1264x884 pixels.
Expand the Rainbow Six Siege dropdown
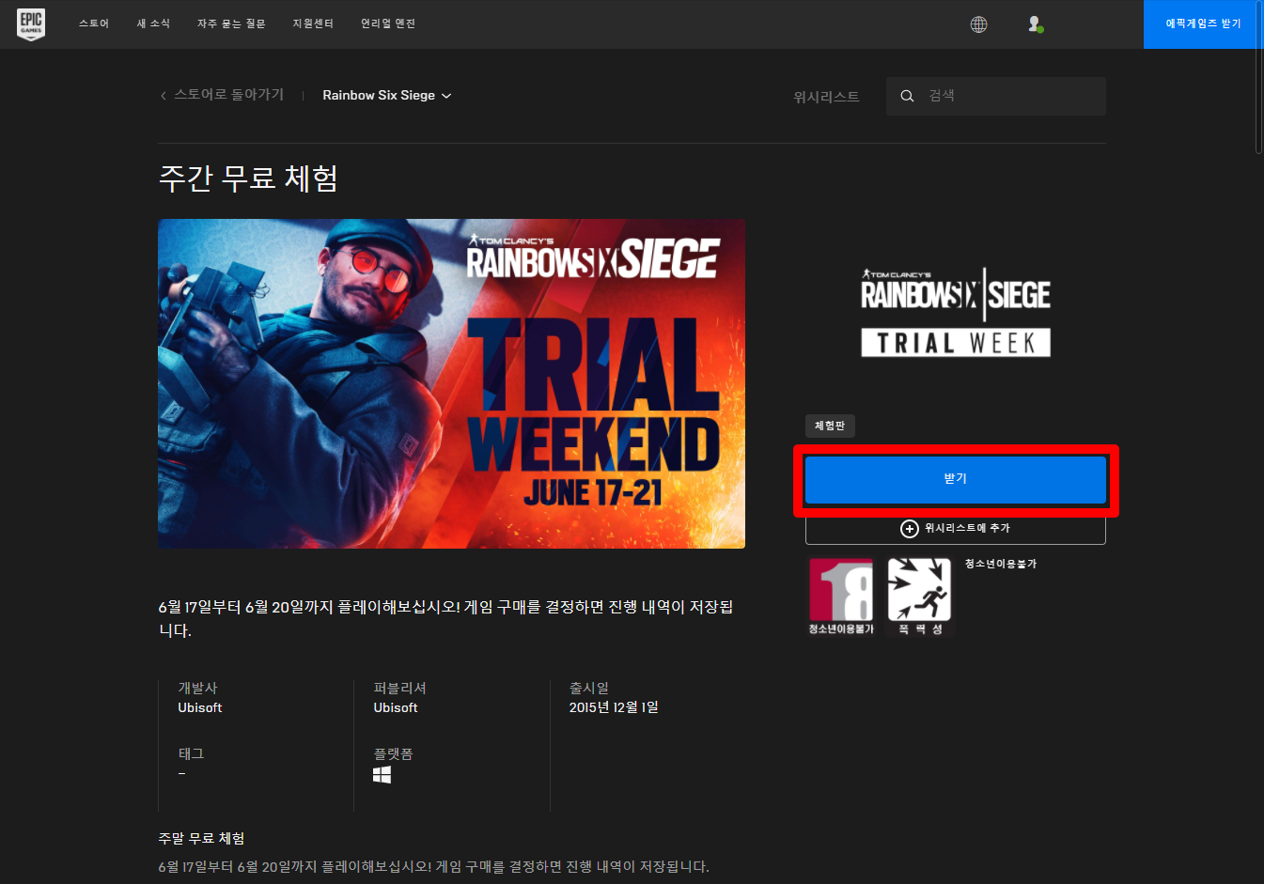pyautogui.click(x=387, y=96)
